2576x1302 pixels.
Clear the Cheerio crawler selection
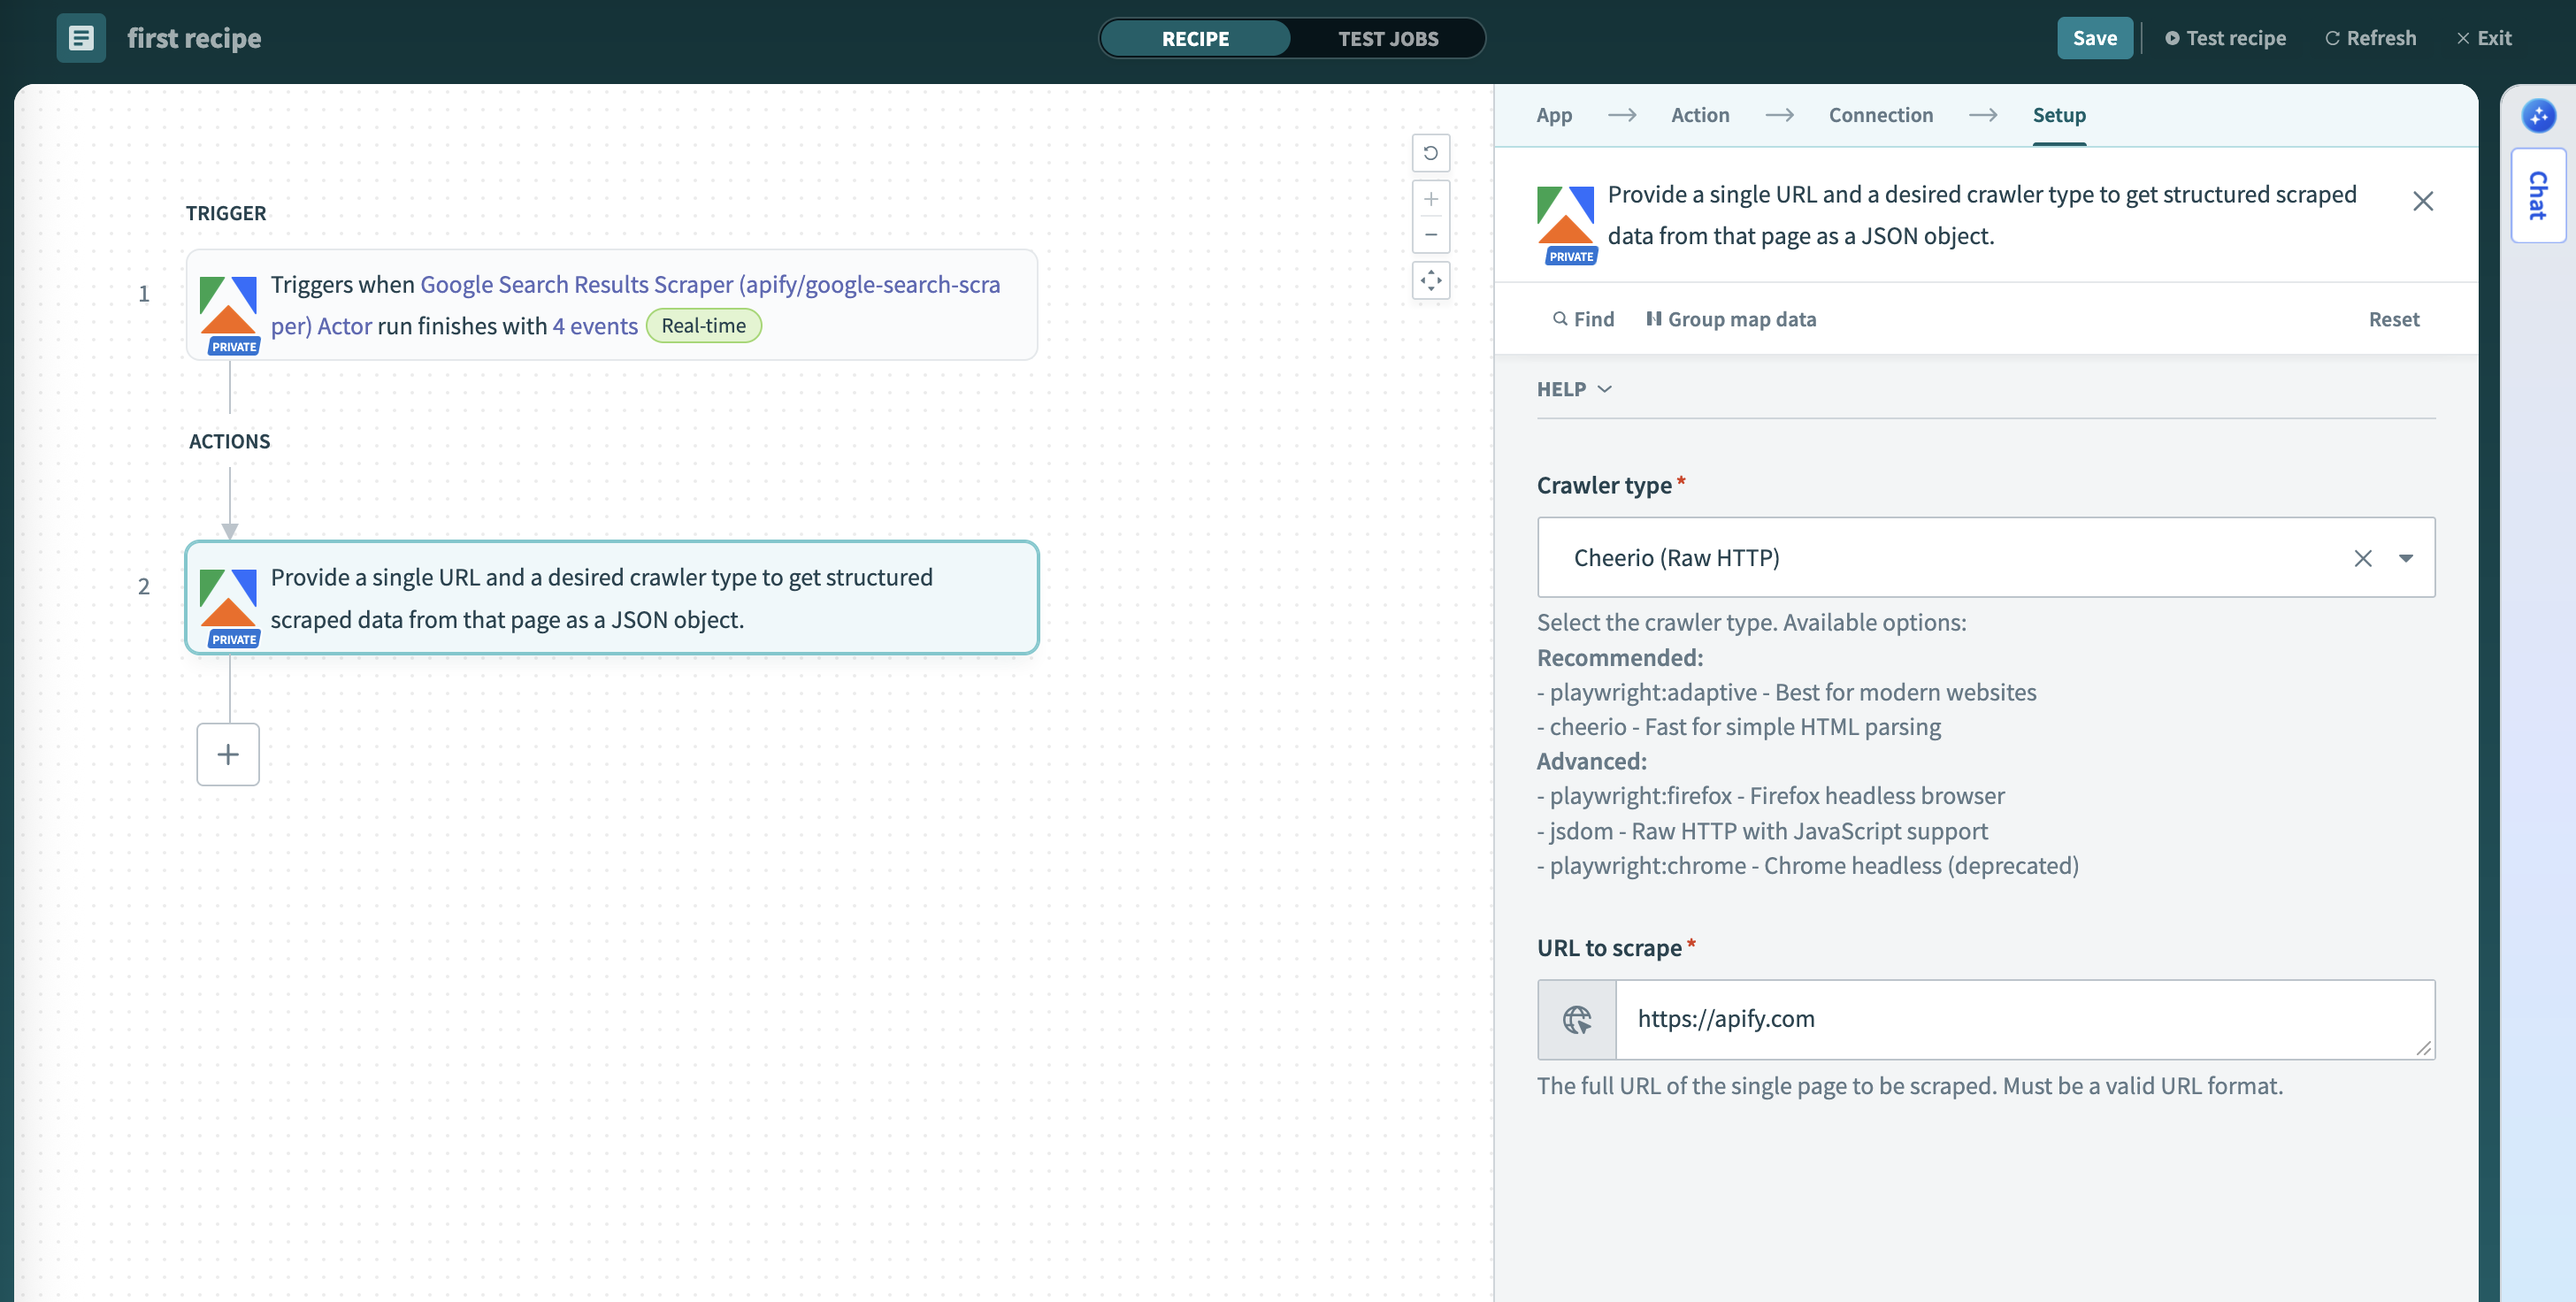coord(2363,558)
